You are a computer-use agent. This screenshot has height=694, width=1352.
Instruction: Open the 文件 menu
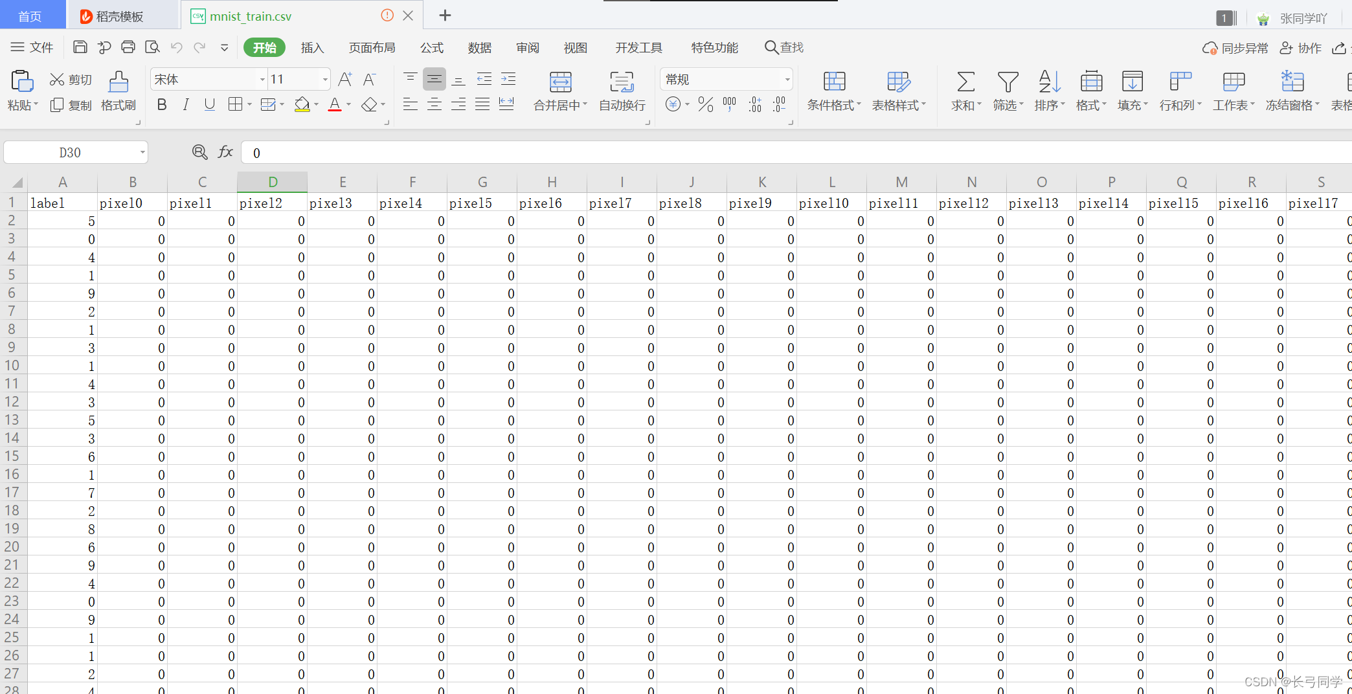(32, 47)
